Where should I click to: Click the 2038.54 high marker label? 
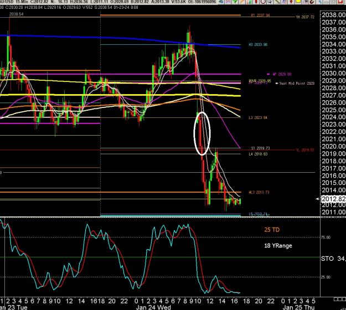pyautogui.click(x=16, y=14)
